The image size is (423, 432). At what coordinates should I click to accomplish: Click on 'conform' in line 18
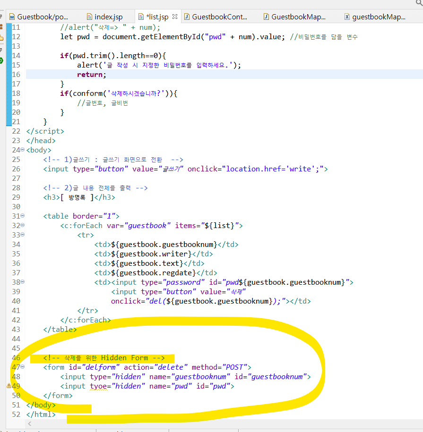[x=87, y=93]
